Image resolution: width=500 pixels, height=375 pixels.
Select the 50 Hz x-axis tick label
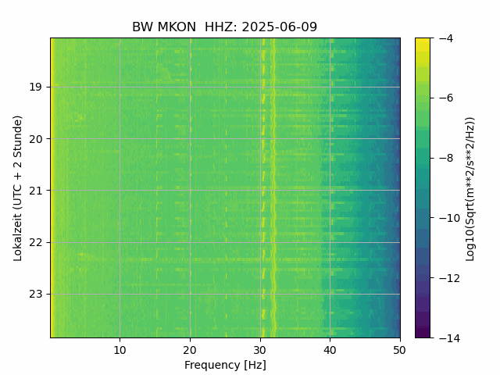point(399,351)
